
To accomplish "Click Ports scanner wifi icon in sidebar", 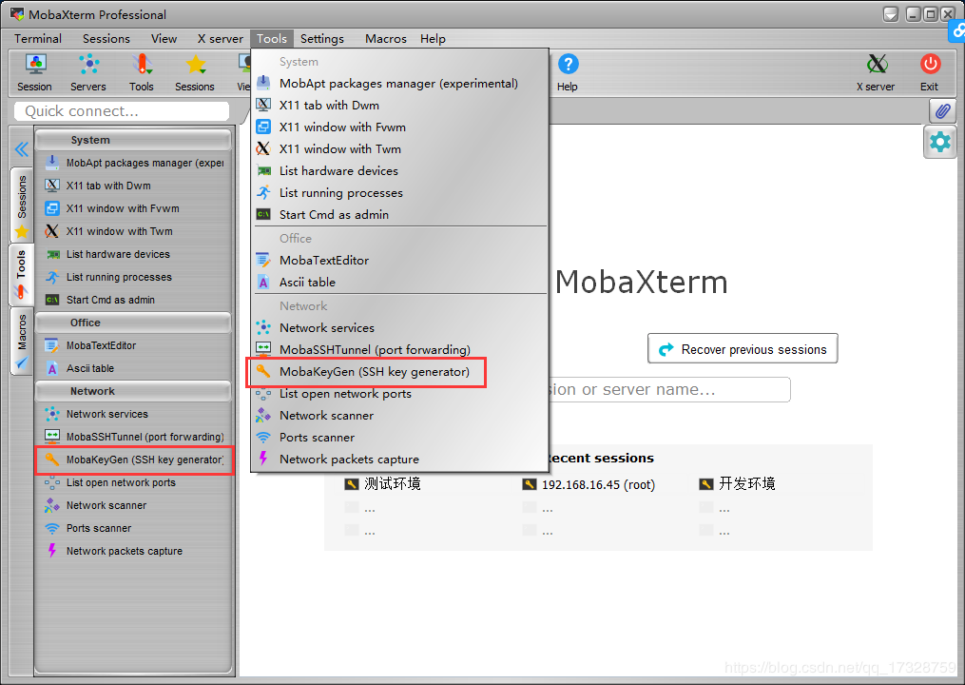I will [52, 528].
